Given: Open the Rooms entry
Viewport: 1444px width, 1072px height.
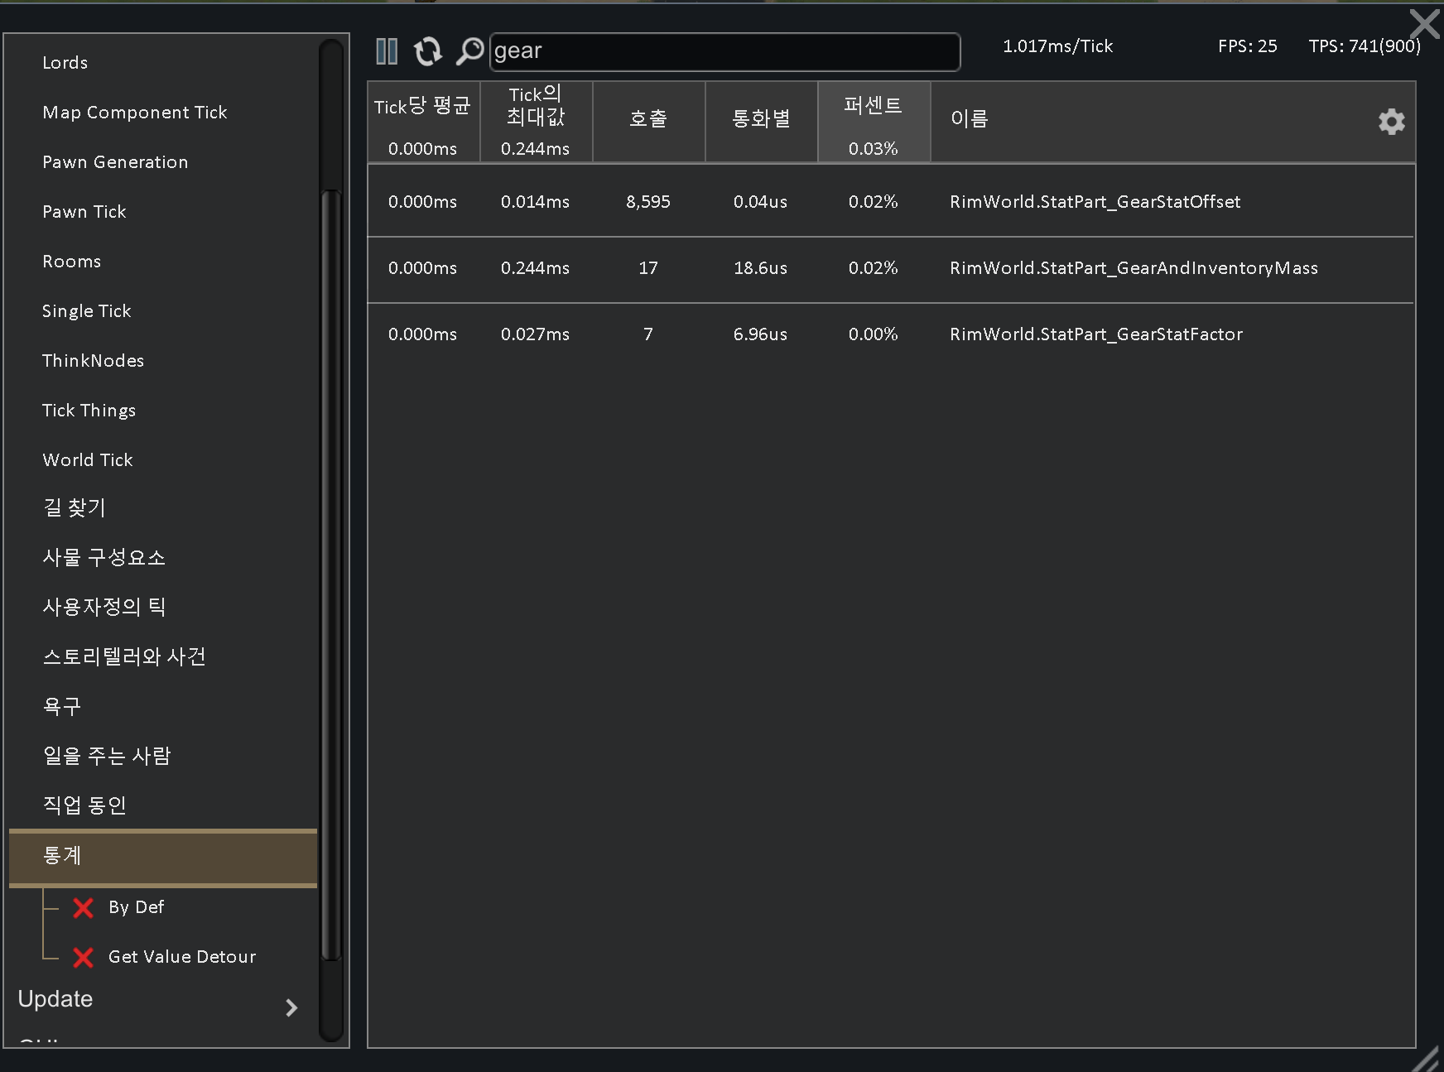Looking at the screenshot, I should [71, 262].
